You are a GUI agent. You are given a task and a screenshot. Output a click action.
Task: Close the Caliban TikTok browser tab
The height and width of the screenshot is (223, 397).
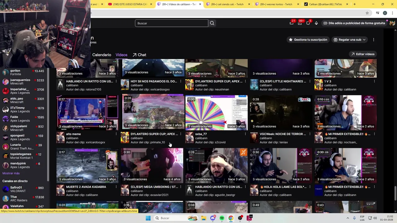tap(347, 4)
